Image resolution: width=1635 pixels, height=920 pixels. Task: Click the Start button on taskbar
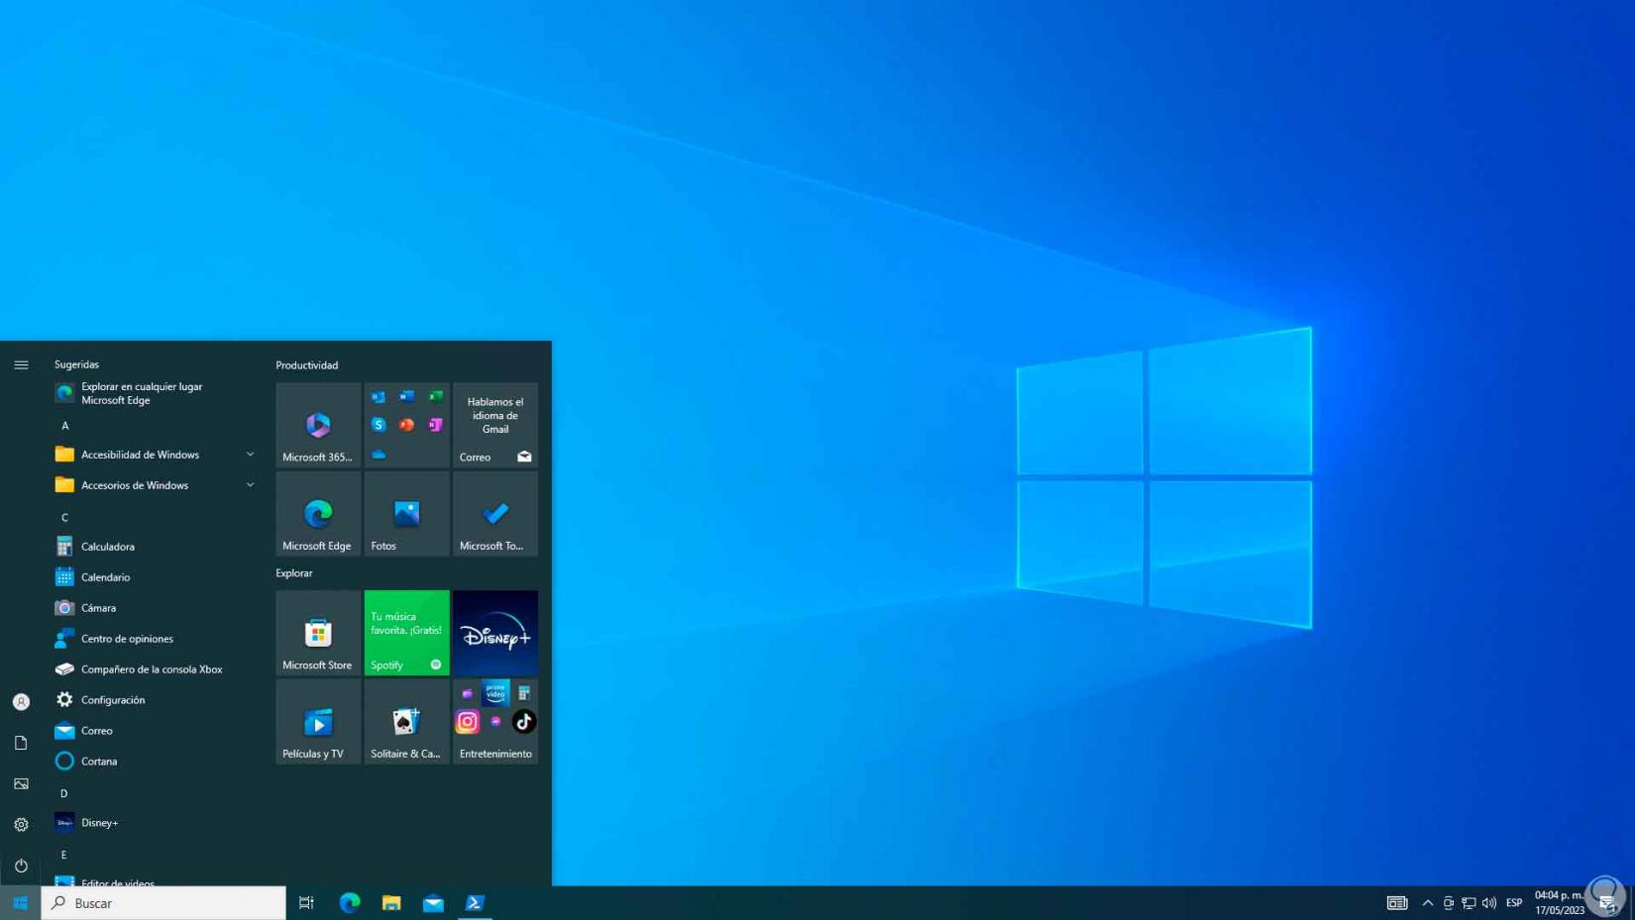[20, 903]
